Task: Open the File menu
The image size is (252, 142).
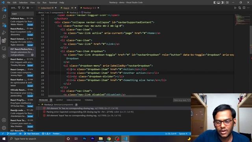Action: point(9,2)
